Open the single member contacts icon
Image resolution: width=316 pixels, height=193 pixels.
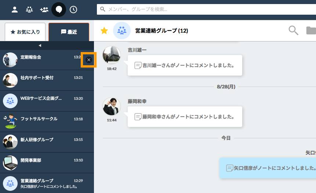[x=15, y=10]
